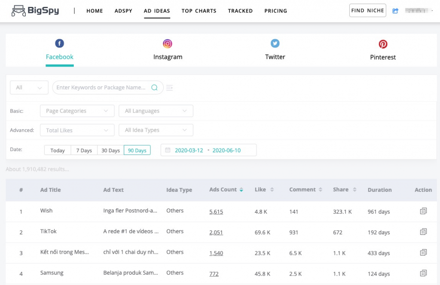Expand the Page Categories dropdown
The height and width of the screenshot is (285, 440).
click(77, 111)
